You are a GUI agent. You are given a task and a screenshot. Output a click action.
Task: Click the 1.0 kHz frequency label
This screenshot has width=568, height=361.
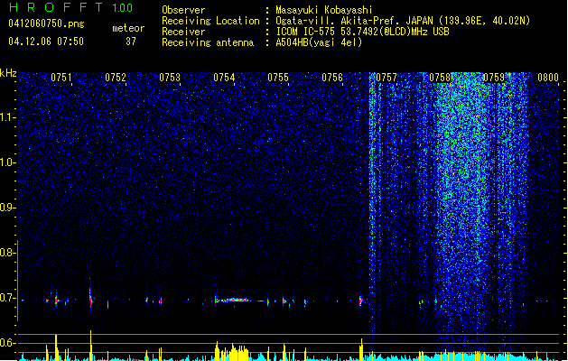(x=8, y=162)
